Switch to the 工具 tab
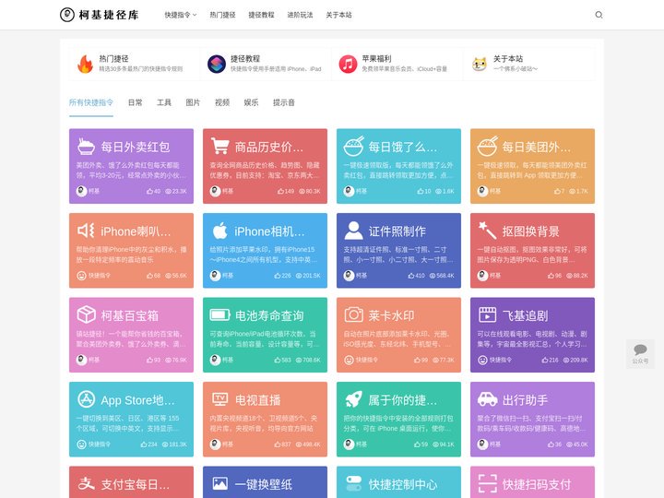The height and width of the screenshot is (498, 664). click(164, 102)
